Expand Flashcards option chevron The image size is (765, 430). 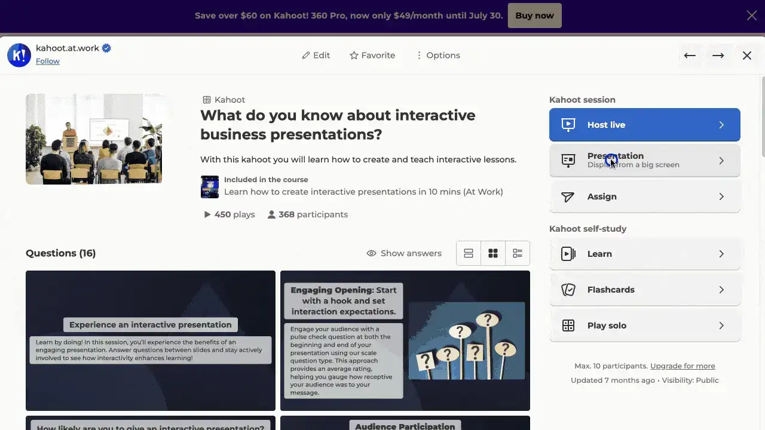click(x=721, y=290)
